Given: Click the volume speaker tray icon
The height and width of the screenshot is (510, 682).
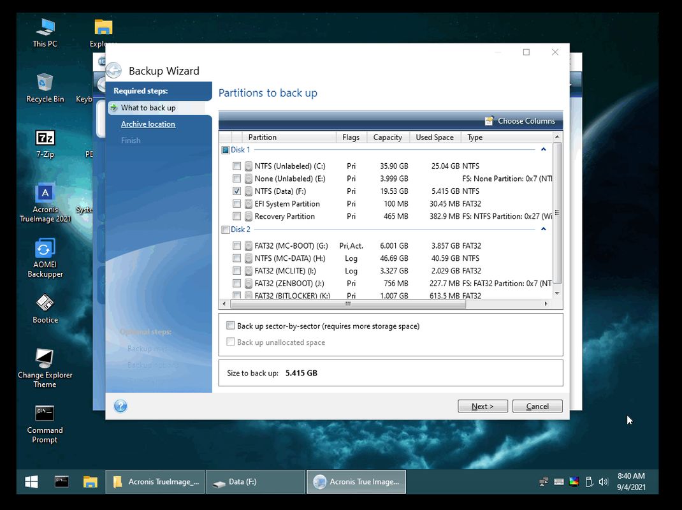Looking at the screenshot, I should pyautogui.click(x=603, y=482).
